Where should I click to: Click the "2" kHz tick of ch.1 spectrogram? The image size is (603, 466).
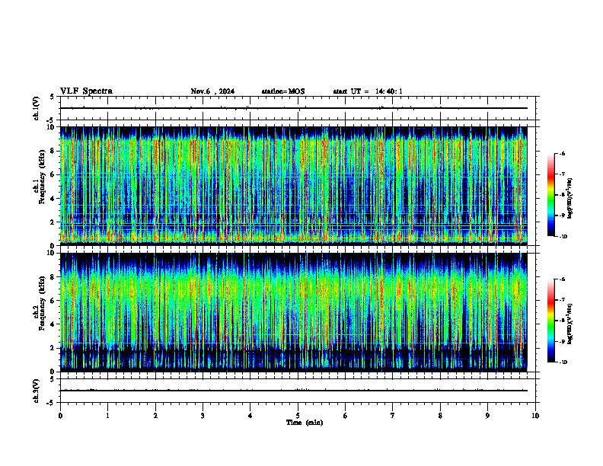click(x=53, y=222)
